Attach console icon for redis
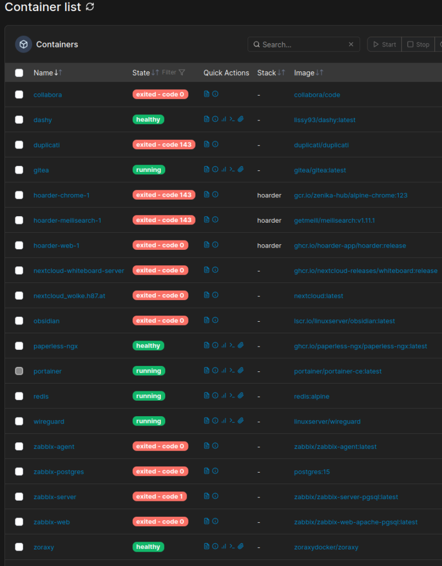Image resolution: width=442 pixels, height=566 pixels. [x=241, y=396]
